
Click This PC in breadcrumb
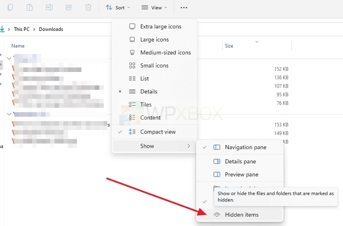coord(22,29)
